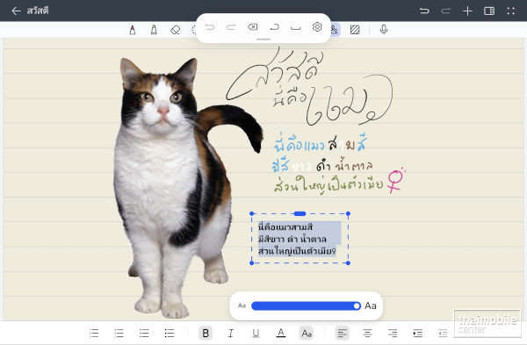This screenshot has width=527, height=345.
Task: Open the split view panel icon
Action: [x=489, y=11]
